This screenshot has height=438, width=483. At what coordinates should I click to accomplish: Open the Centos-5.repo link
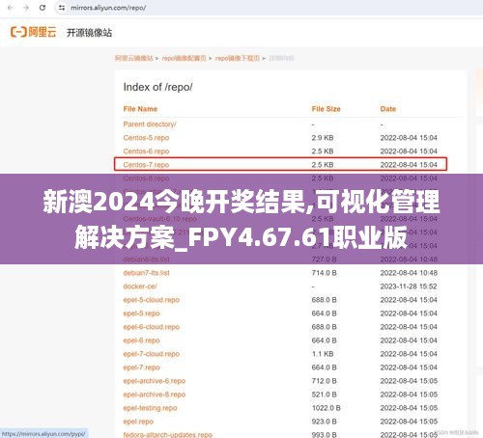(x=146, y=138)
